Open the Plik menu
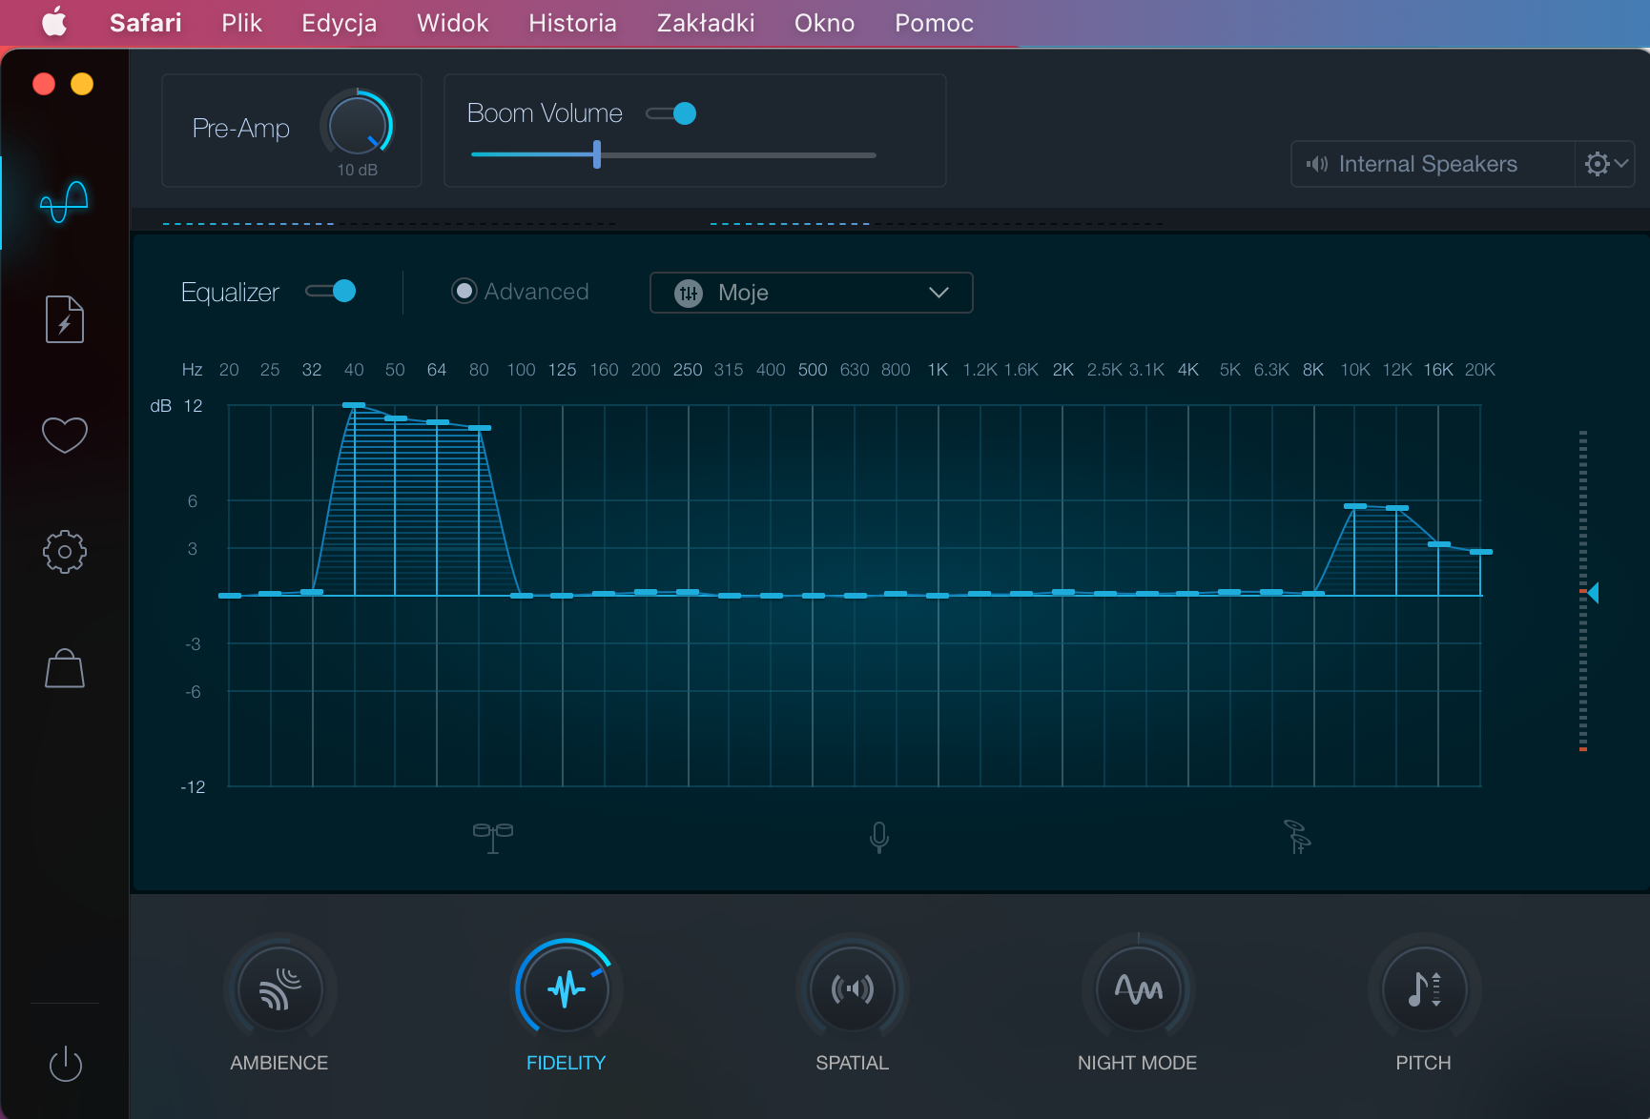Viewport: 1650px width, 1119px height. point(241,23)
